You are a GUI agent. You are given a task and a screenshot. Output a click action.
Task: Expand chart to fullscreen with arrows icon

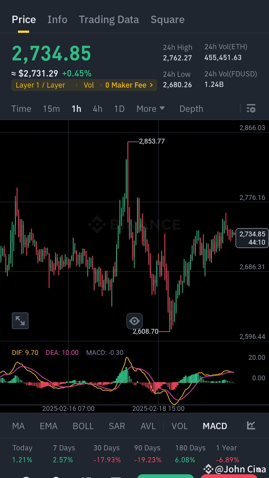[x=20, y=321]
